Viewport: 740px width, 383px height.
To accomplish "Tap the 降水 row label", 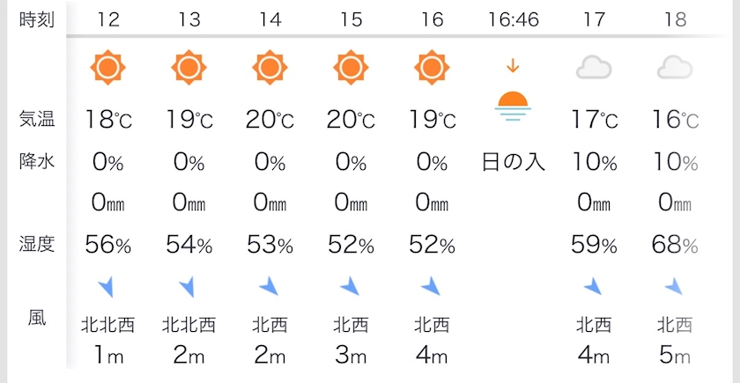I will (x=37, y=162).
